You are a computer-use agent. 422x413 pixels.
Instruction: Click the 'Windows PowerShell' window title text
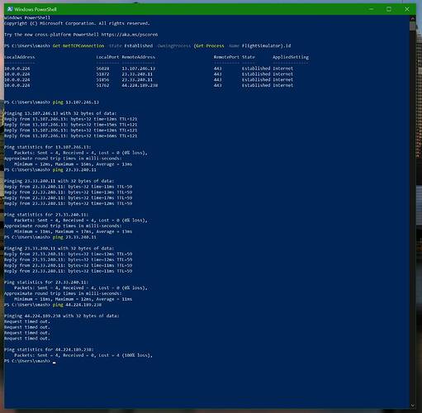pos(36,9)
